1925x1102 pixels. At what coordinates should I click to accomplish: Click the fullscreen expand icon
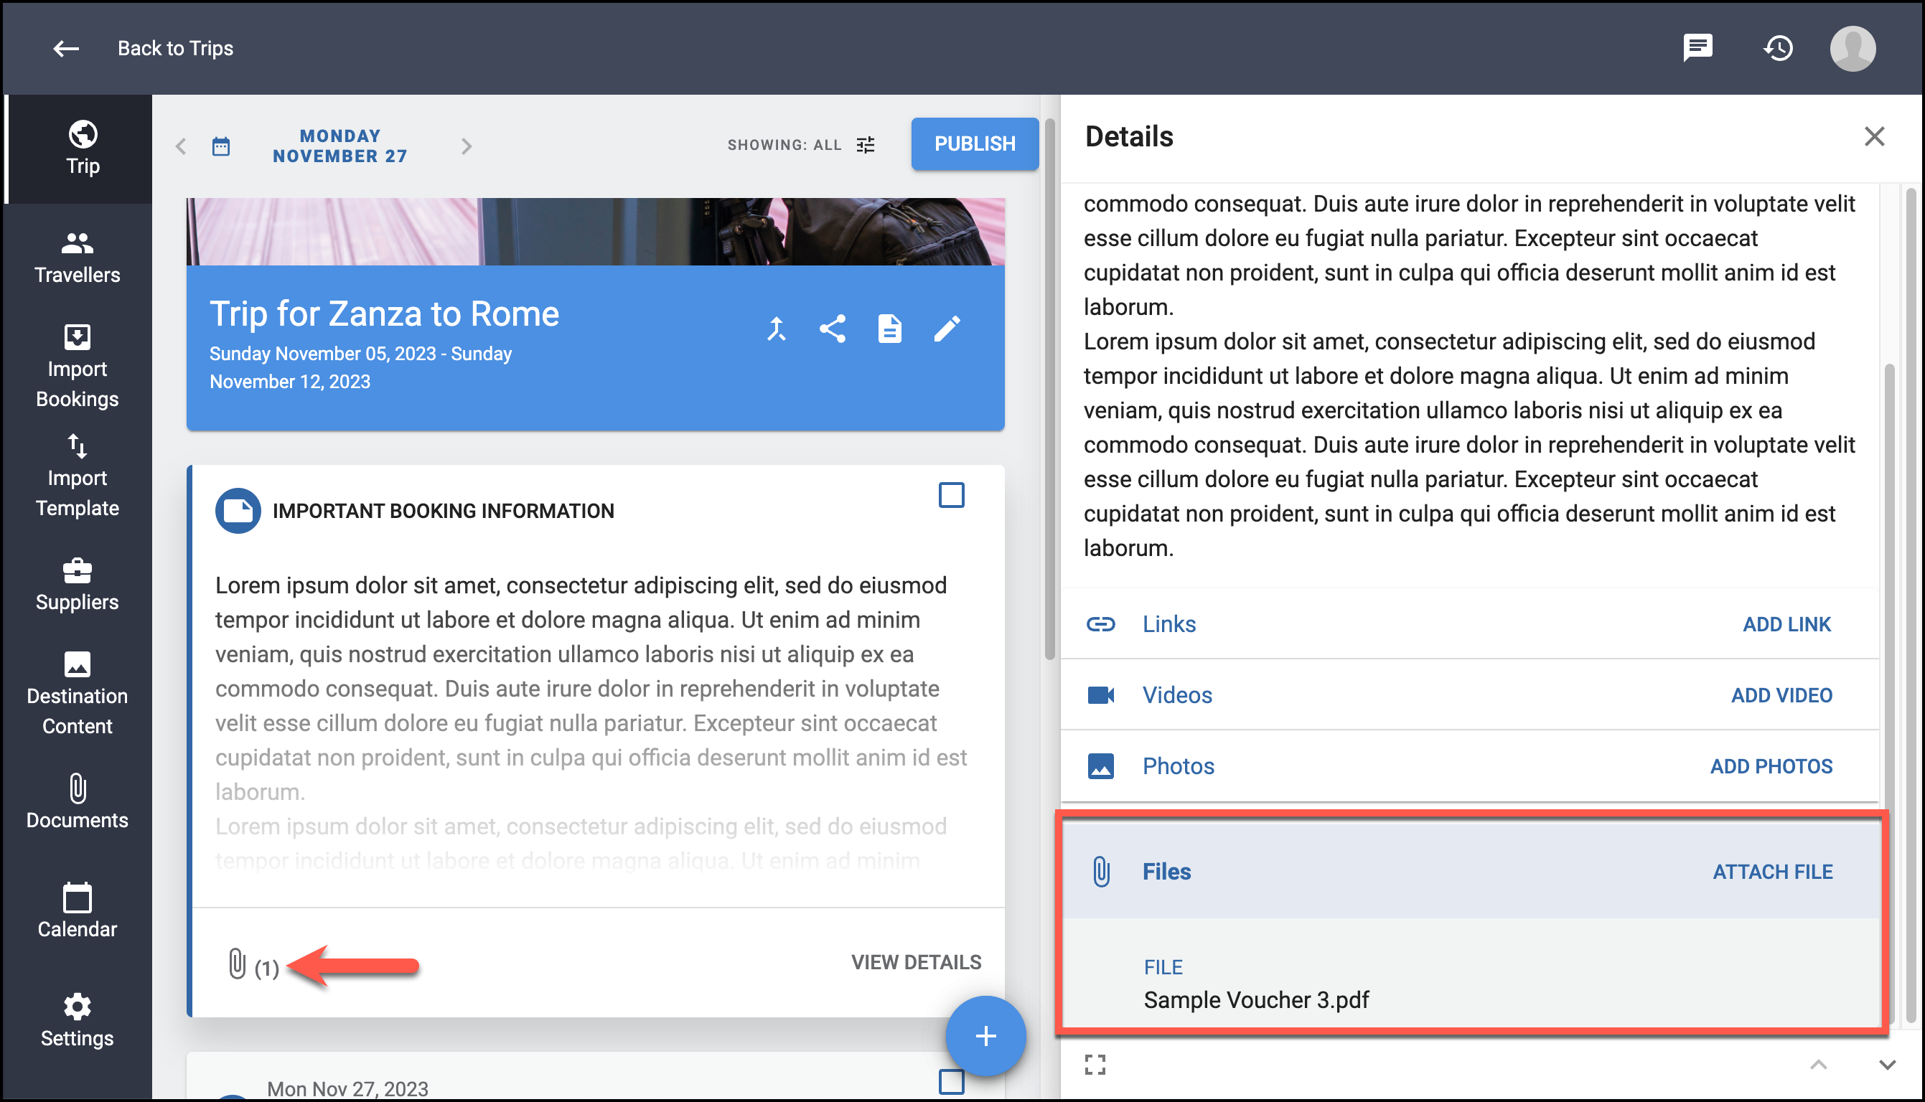click(x=1095, y=1064)
